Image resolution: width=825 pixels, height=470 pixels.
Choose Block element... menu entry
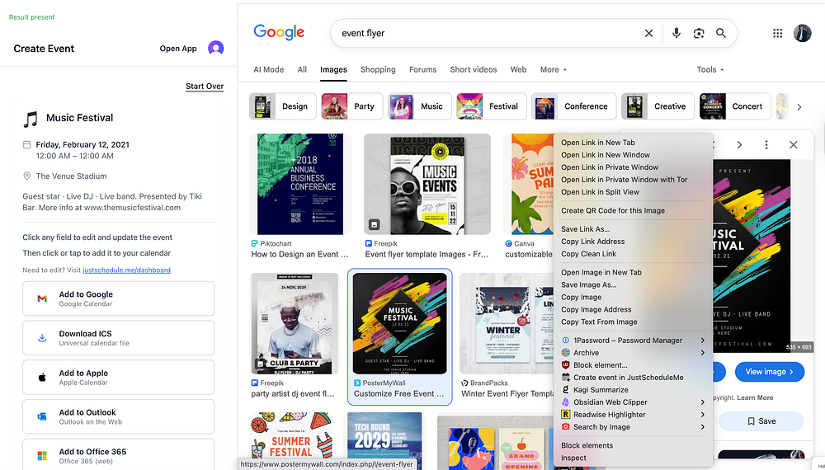tap(633, 364)
